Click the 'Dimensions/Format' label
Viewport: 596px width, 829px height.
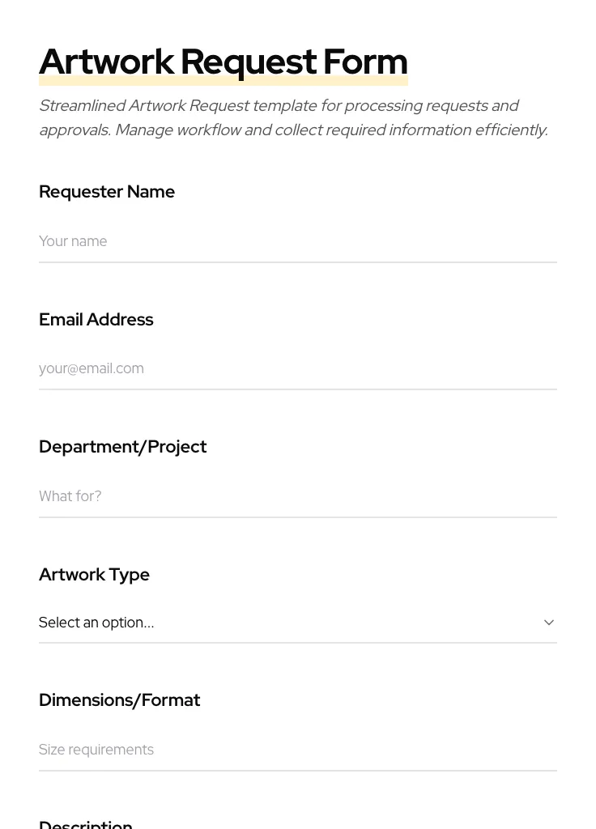120,700
